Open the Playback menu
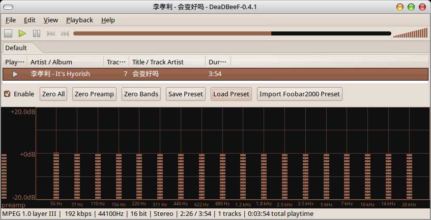Screen dimensions: 431x220 79,20
